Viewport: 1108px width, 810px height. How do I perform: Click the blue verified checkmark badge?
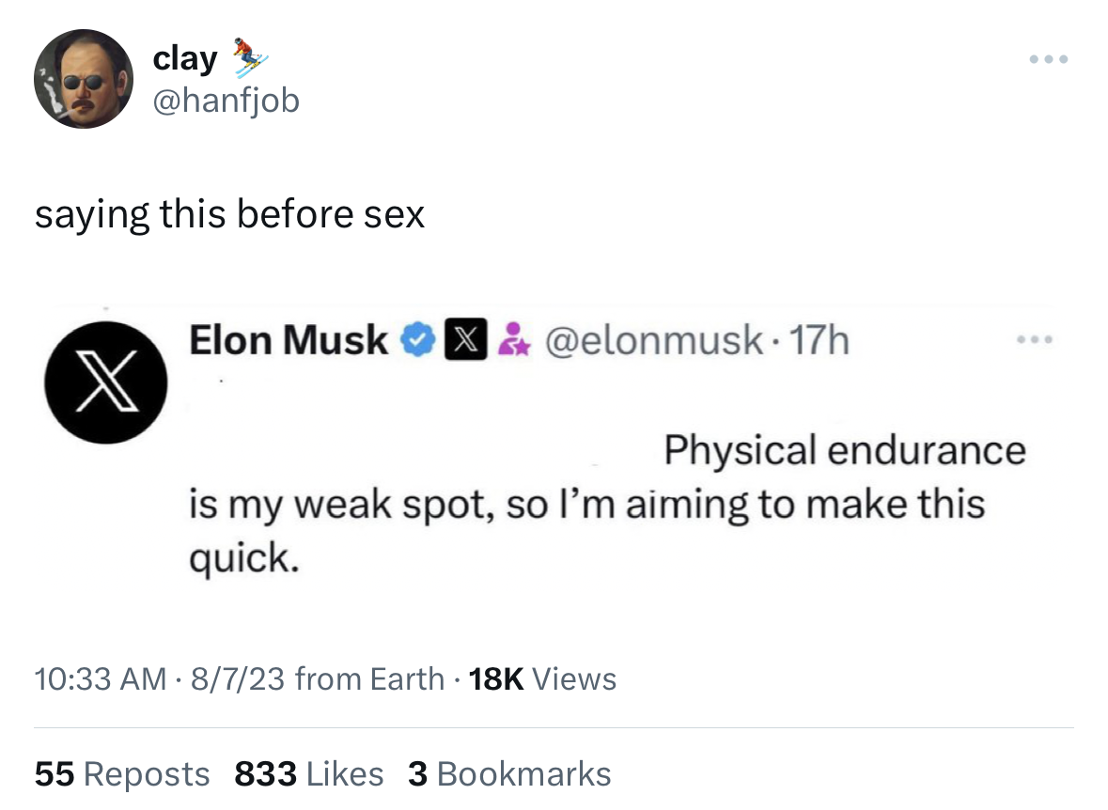pyautogui.click(x=416, y=339)
